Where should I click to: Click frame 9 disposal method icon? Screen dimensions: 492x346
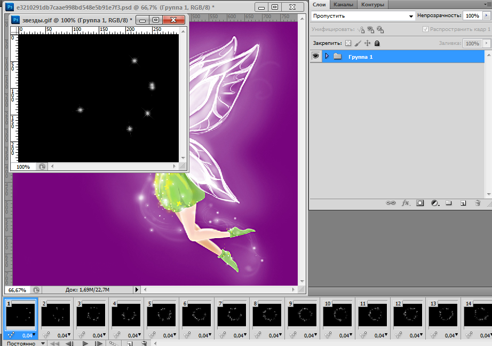pyautogui.click(x=292, y=335)
